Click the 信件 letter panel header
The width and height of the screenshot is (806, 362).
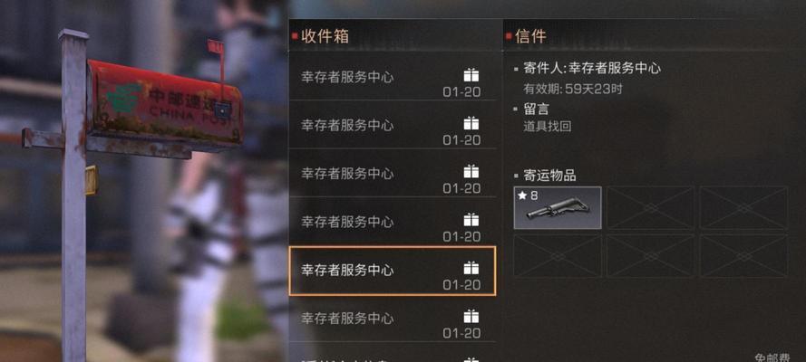coord(530,36)
